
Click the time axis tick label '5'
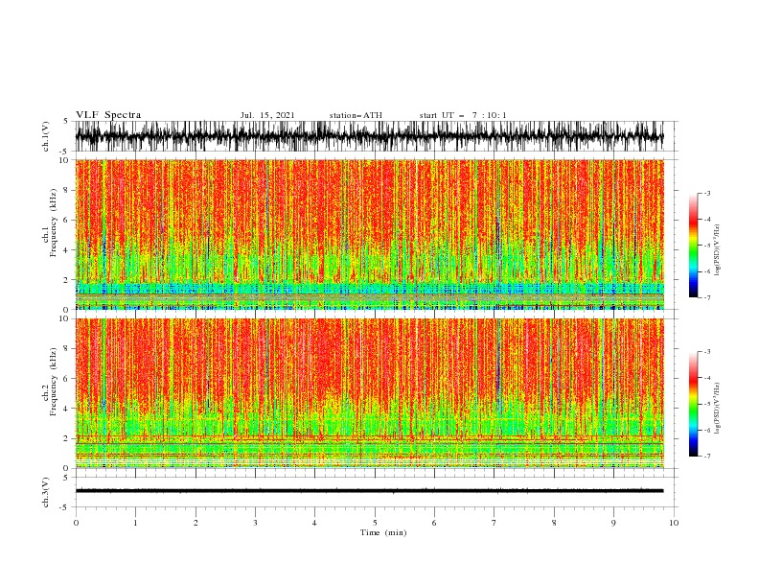tap(375, 523)
